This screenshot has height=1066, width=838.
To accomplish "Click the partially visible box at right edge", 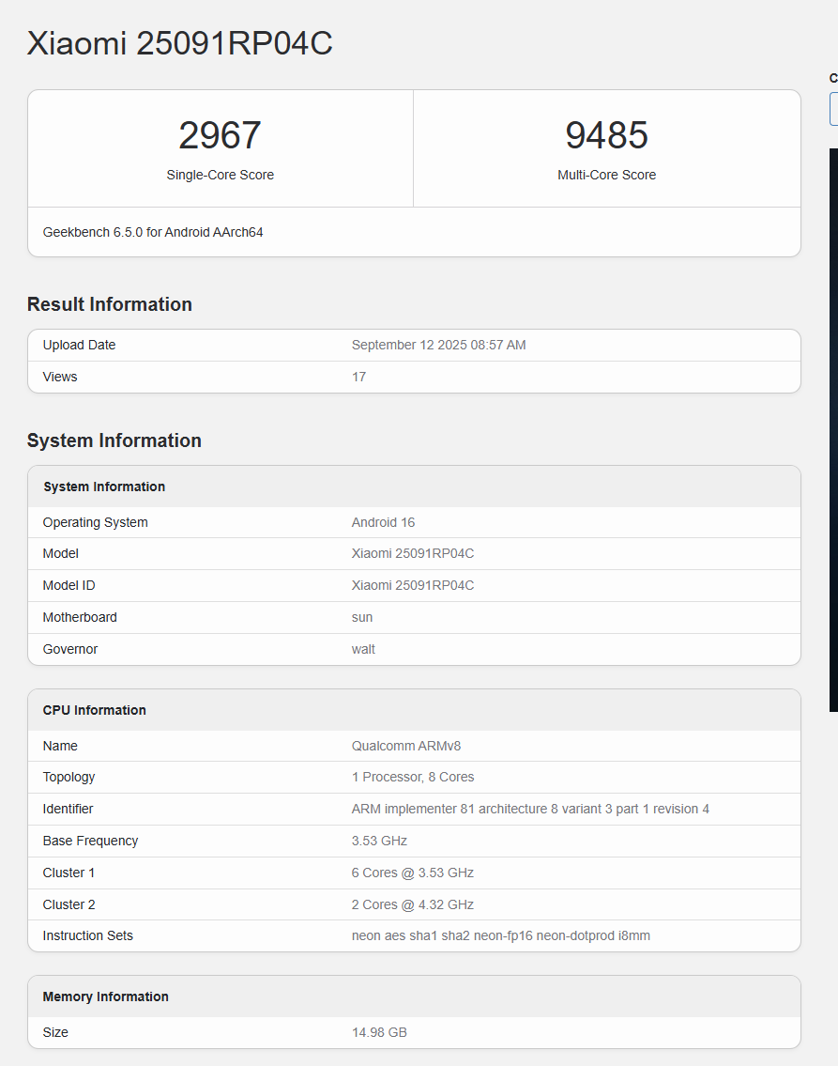I will coord(833,109).
